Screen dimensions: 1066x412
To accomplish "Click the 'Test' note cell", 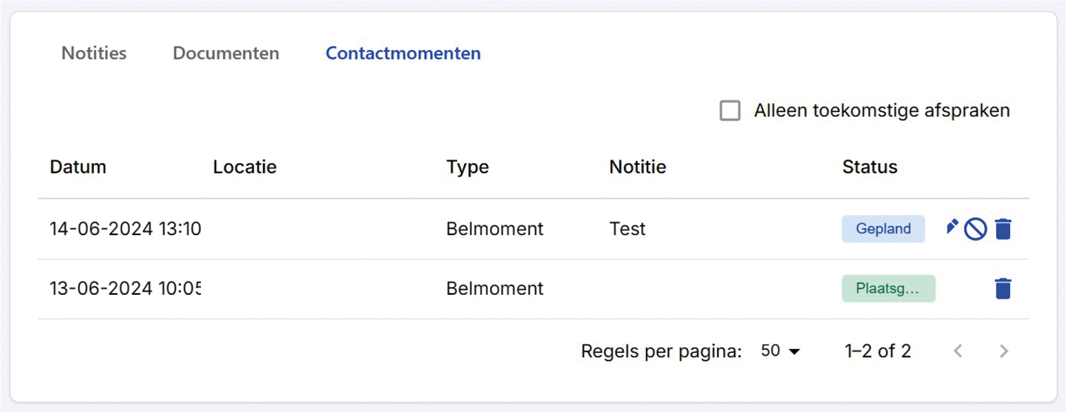I will [x=627, y=229].
